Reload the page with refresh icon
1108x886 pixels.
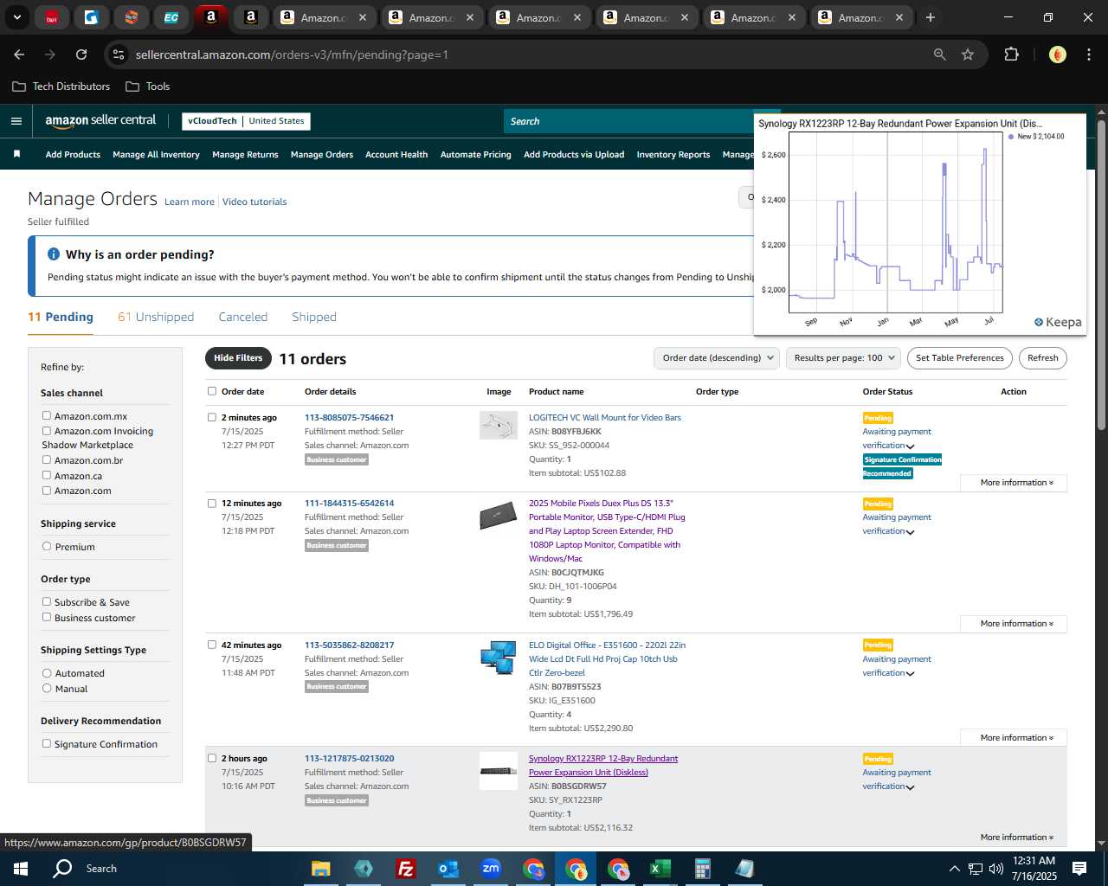pyautogui.click(x=81, y=55)
